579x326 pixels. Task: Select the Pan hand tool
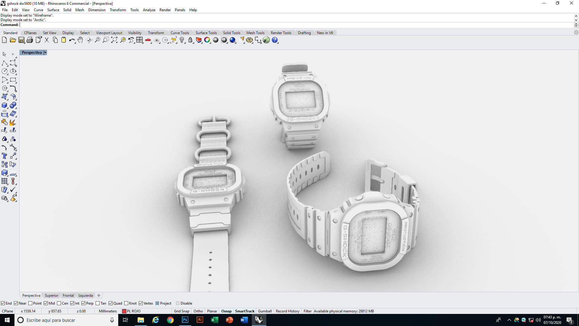pyautogui.click(x=80, y=40)
